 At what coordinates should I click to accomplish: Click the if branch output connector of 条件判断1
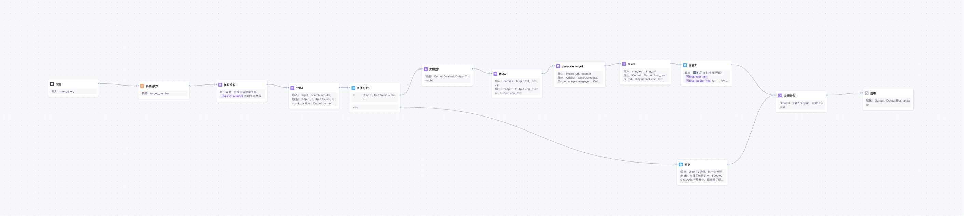pos(400,95)
